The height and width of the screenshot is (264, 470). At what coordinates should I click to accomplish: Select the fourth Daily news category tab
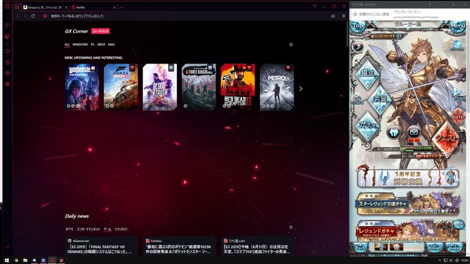point(122,229)
